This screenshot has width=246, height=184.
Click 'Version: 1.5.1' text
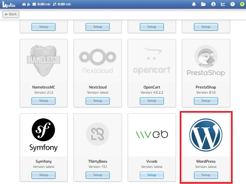tap(98, 167)
